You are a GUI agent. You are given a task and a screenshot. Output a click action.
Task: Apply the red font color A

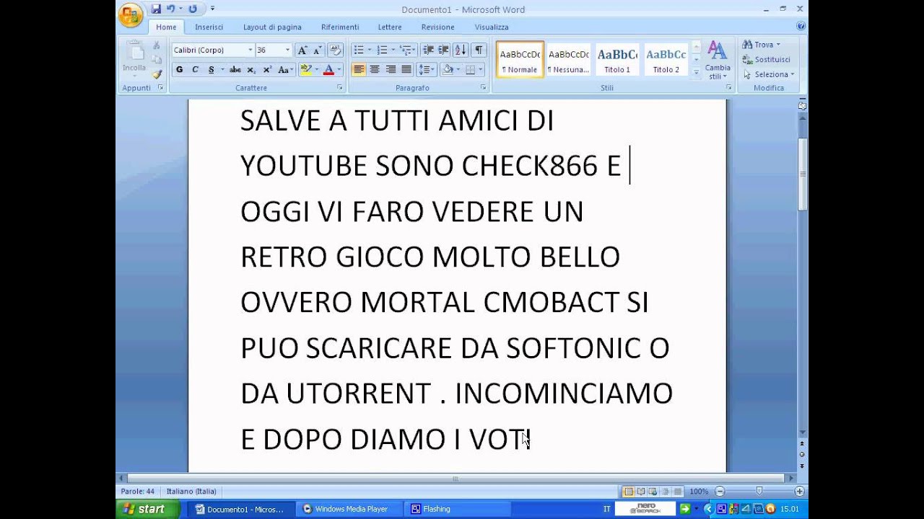click(x=328, y=70)
